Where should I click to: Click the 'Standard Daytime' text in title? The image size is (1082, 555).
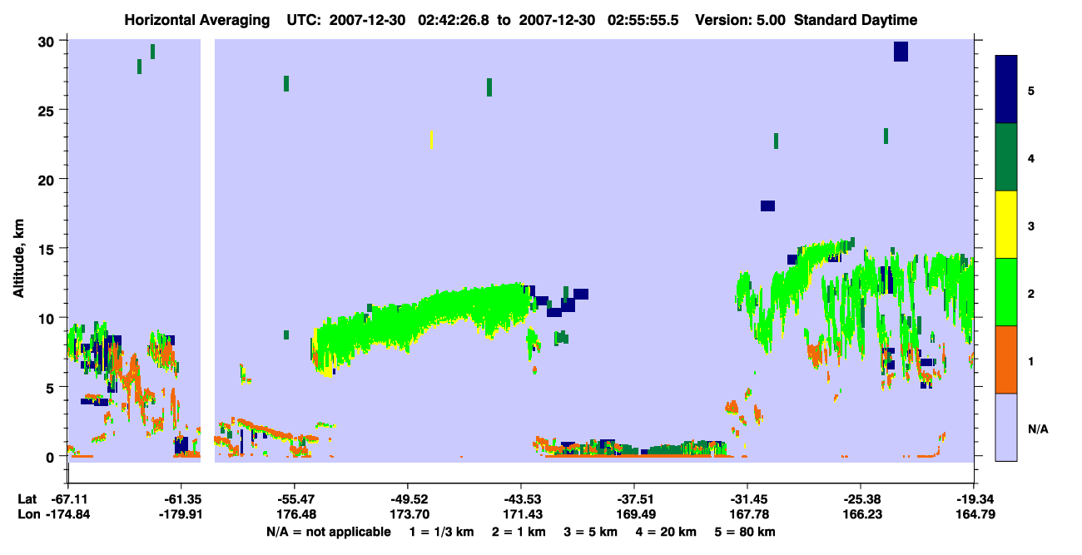point(856,20)
